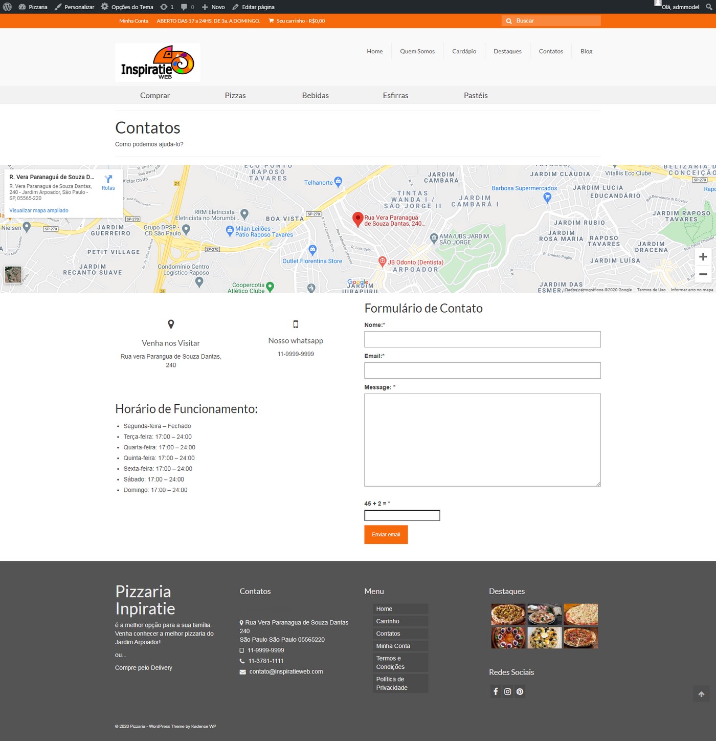The height and width of the screenshot is (741, 716).
Task: Open 'Editar página' in admin bar
Action: (x=253, y=7)
